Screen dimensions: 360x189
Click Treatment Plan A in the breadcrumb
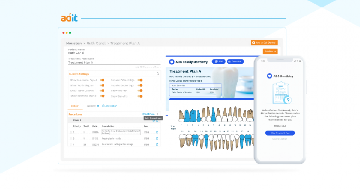point(125,43)
